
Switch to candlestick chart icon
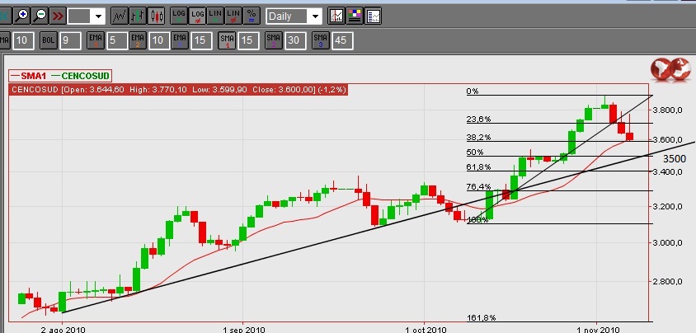click(x=156, y=16)
